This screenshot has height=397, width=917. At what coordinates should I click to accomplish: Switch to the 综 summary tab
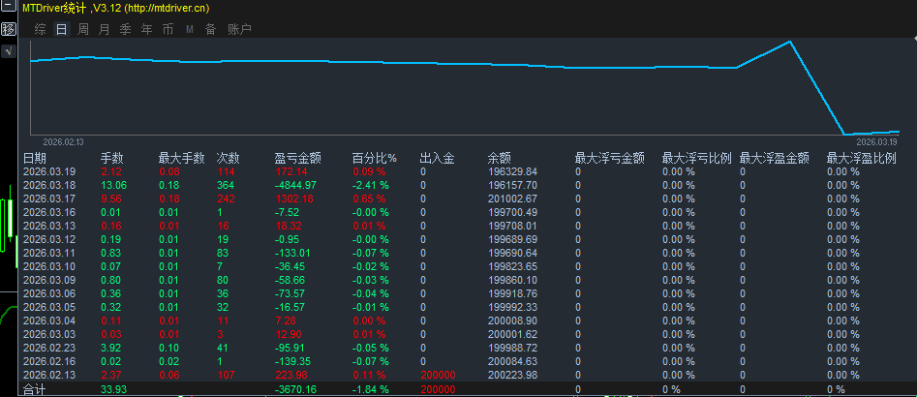point(40,29)
